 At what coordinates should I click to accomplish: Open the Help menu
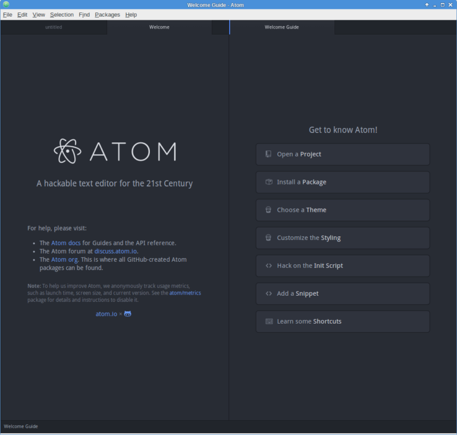click(131, 14)
